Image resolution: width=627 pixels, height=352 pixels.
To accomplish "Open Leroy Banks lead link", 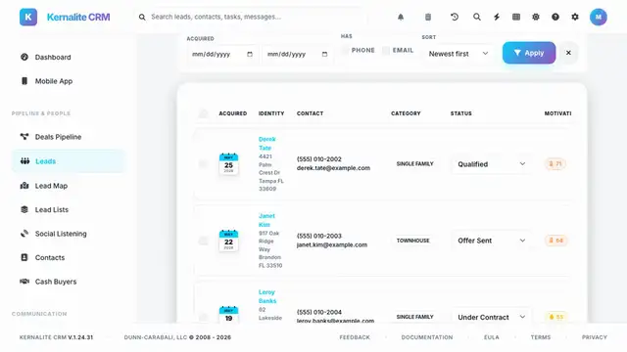I will point(267,296).
